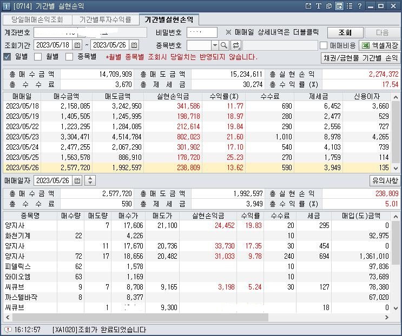Switch to 기간별투자수익률 tab

[106, 19]
